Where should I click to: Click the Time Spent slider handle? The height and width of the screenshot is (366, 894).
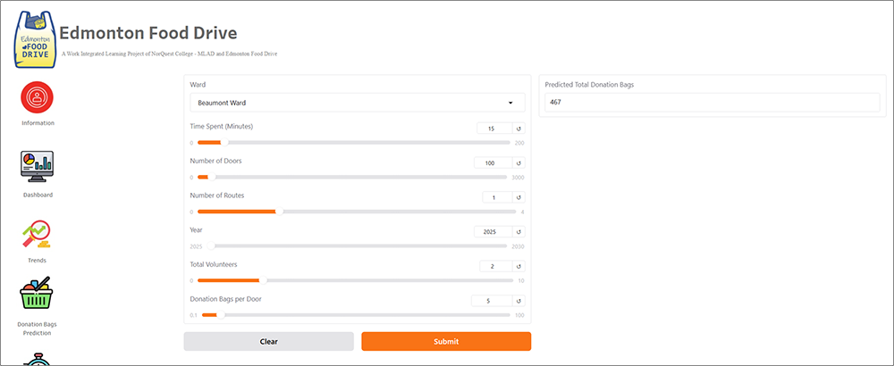[224, 142]
